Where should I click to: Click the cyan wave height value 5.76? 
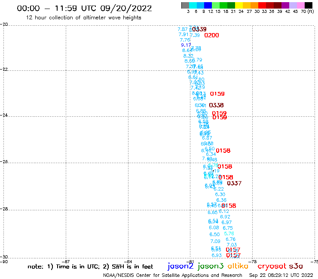[229, 234]
